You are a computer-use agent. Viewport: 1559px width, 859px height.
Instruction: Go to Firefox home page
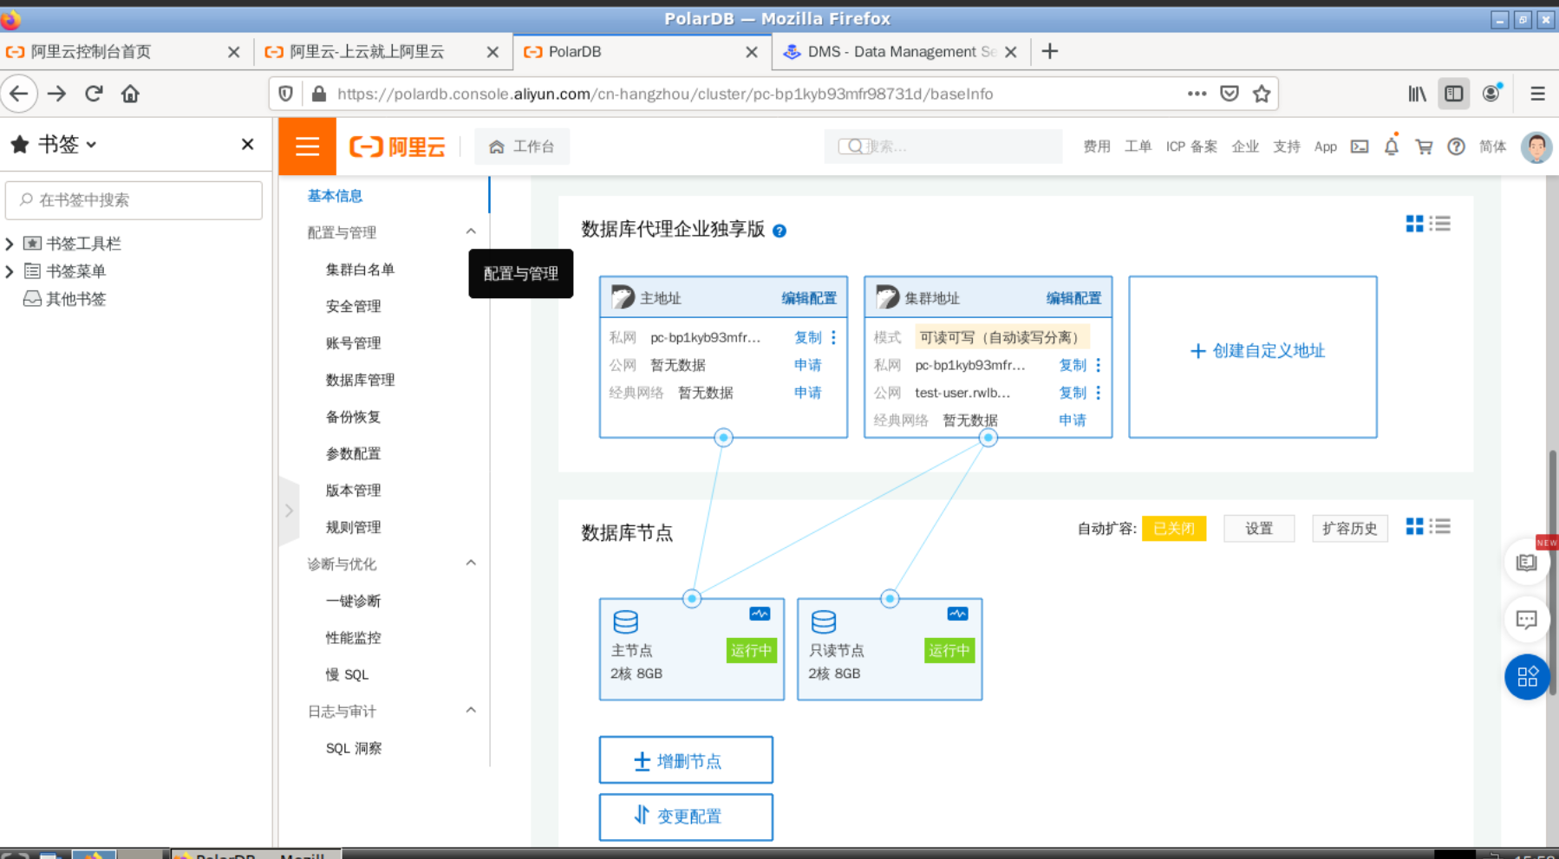click(130, 94)
